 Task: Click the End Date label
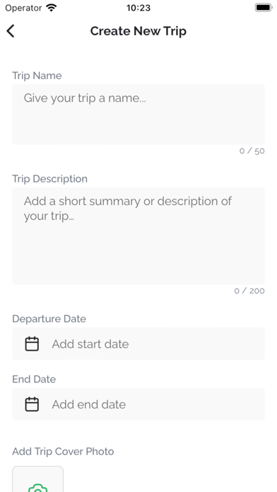pos(34,379)
